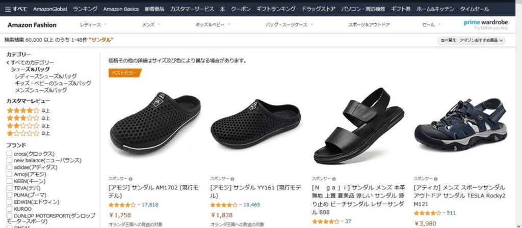The height and width of the screenshot is (228, 522).
Task: Open タイムセール in top navigation
Action: (475, 9)
